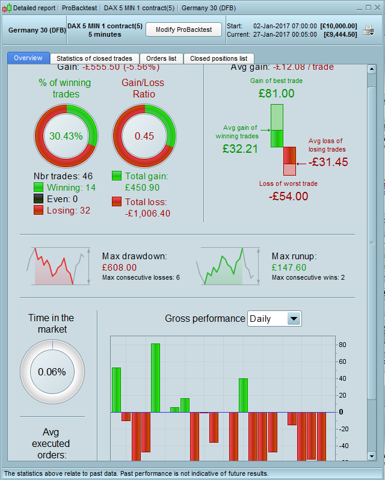Click the printer icon
Screen dimensions: 385x480
click(x=368, y=30)
